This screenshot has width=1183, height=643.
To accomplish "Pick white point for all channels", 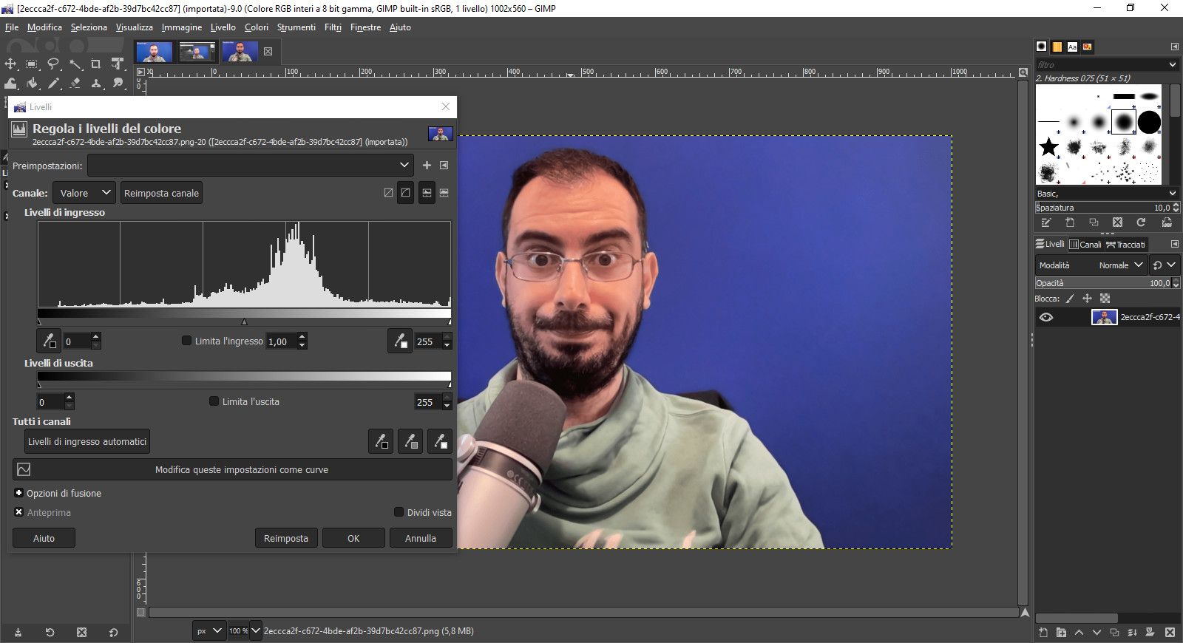I will click(x=440, y=441).
